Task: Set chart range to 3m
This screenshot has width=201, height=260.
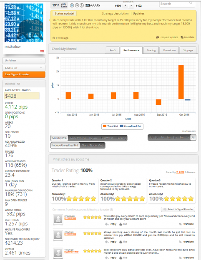Action: pyautogui.click(x=175, y=137)
